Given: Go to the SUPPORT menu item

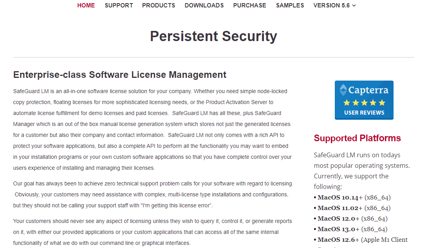Looking at the screenshot, I should (x=119, y=5).
